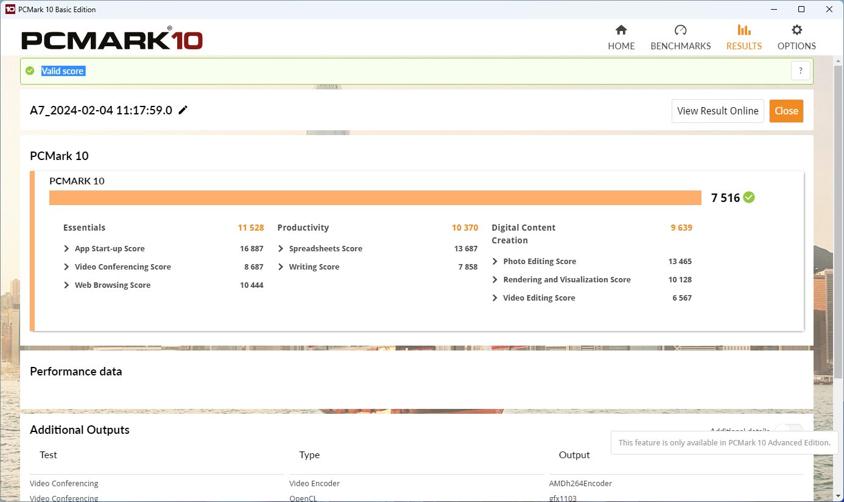Open the HOME tab
The height and width of the screenshot is (502, 844).
pos(621,38)
